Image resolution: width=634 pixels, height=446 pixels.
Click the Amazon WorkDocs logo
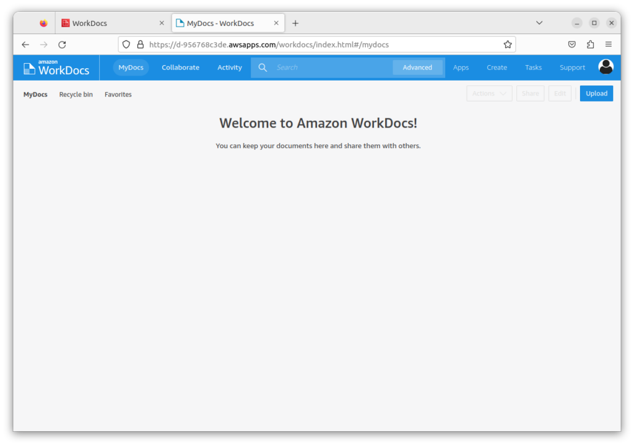coord(56,67)
